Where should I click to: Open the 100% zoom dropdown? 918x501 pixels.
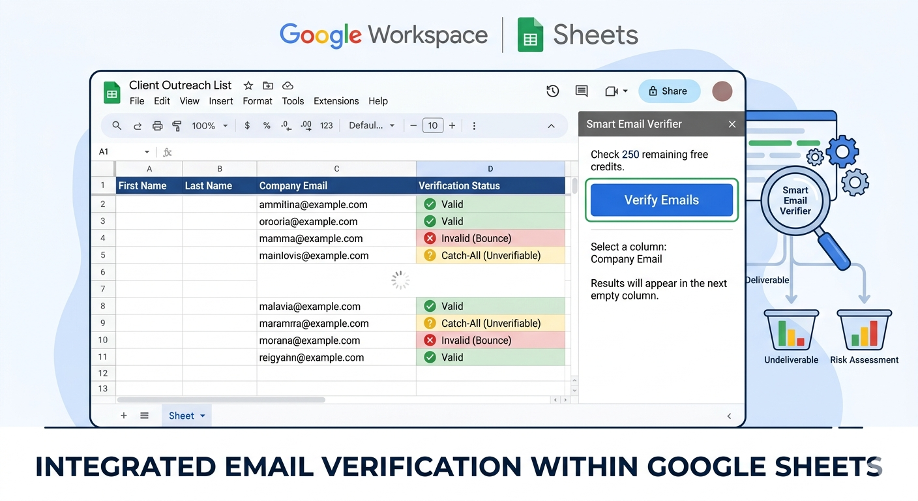point(210,126)
